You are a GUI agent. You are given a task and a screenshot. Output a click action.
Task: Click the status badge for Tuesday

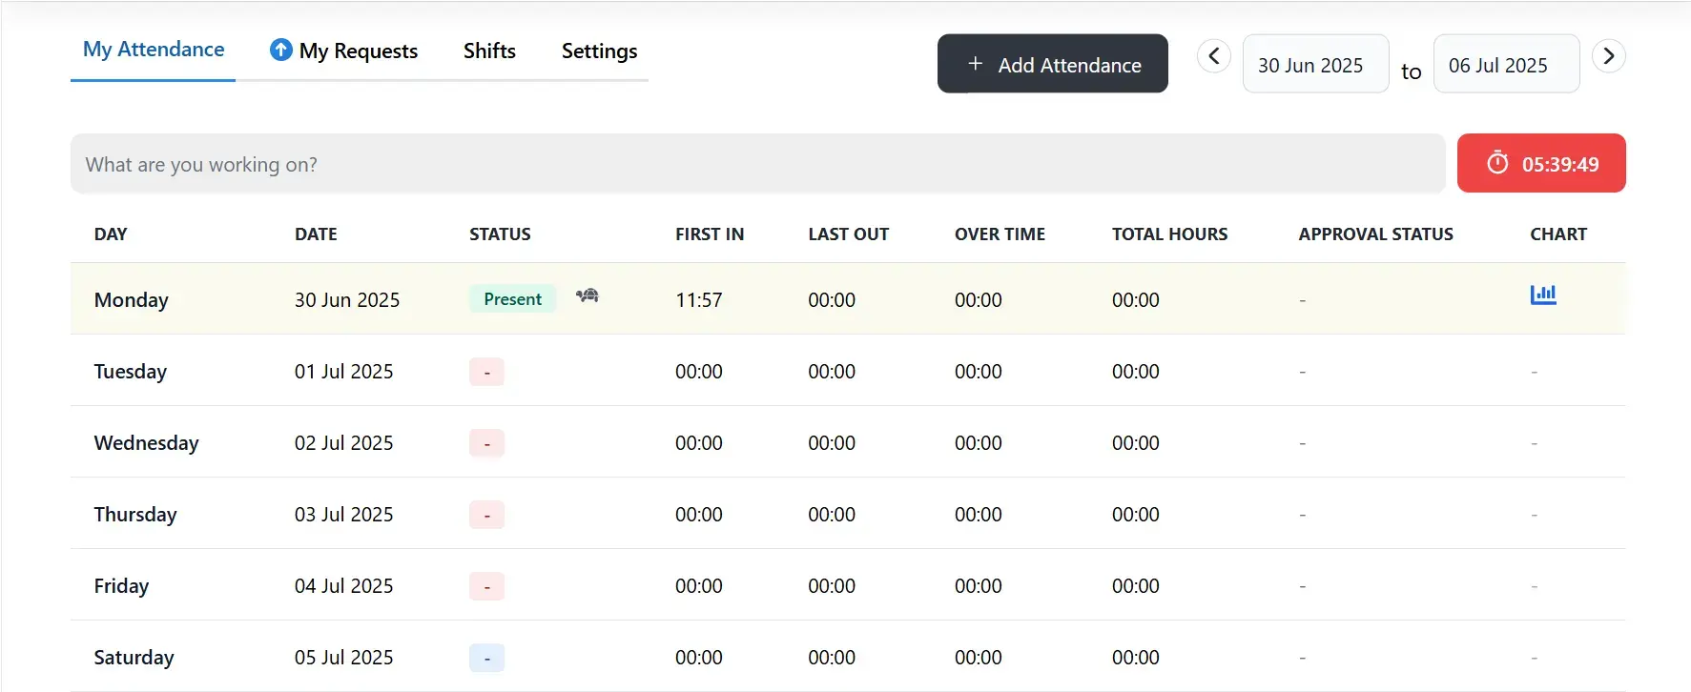click(x=486, y=372)
